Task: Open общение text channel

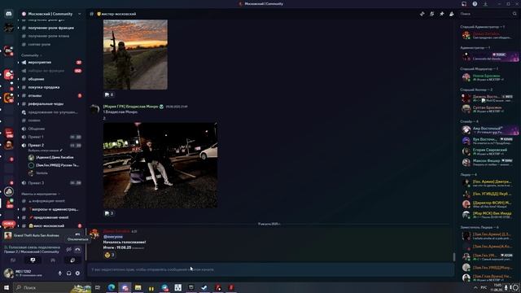Action: pos(50,79)
